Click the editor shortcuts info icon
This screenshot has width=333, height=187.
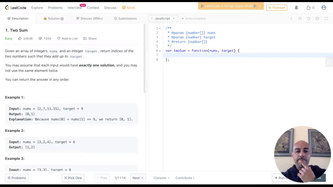pos(291,18)
